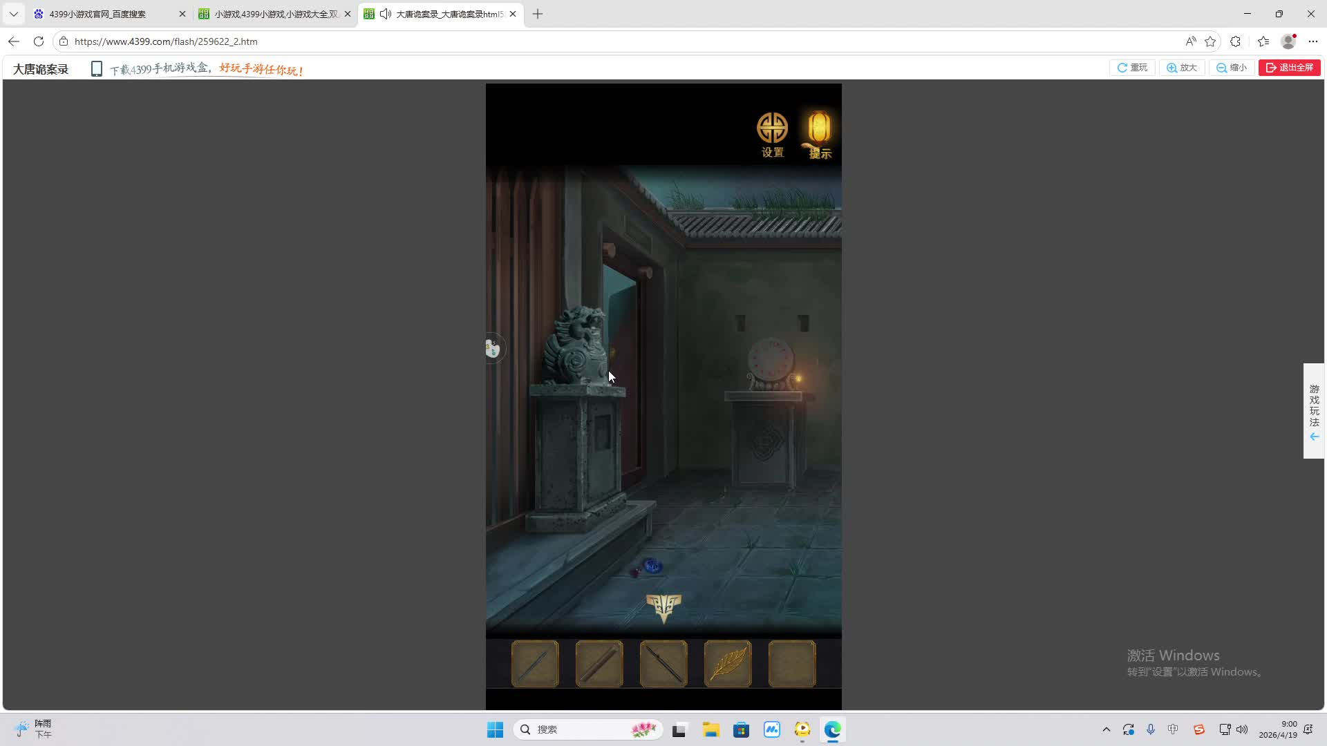This screenshot has height=746, width=1327.
Task: Click the 缩小 zoom out button
Action: [1232, 68]
